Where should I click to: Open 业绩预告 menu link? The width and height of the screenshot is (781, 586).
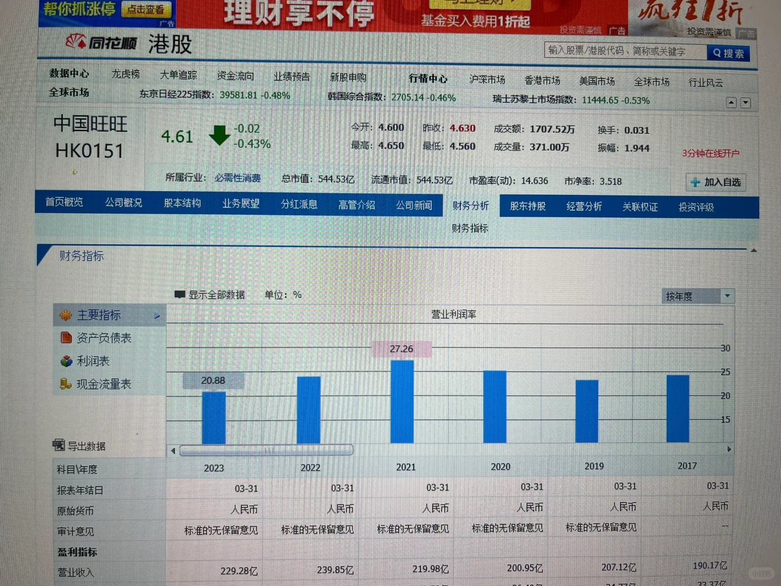click(x=291, y=77)
